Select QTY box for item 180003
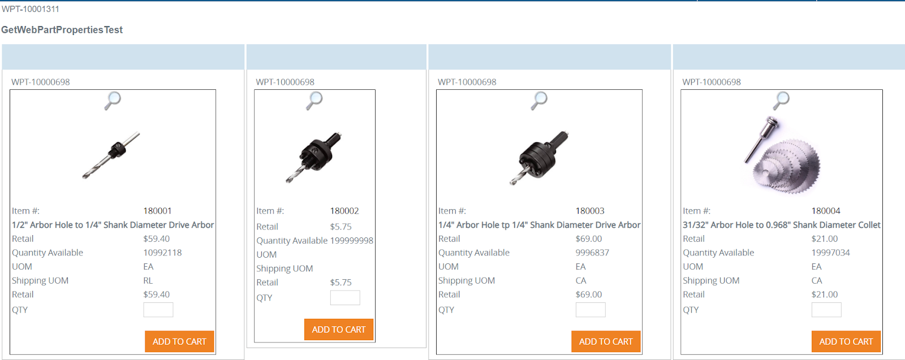 591,310
